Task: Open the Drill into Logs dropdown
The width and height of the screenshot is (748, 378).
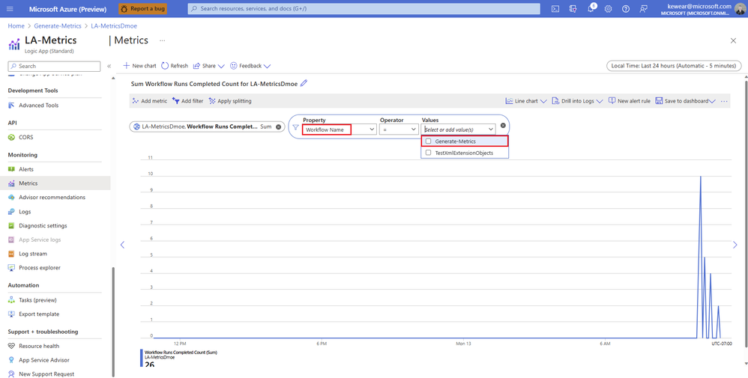Action: click(x=577, y=101)
